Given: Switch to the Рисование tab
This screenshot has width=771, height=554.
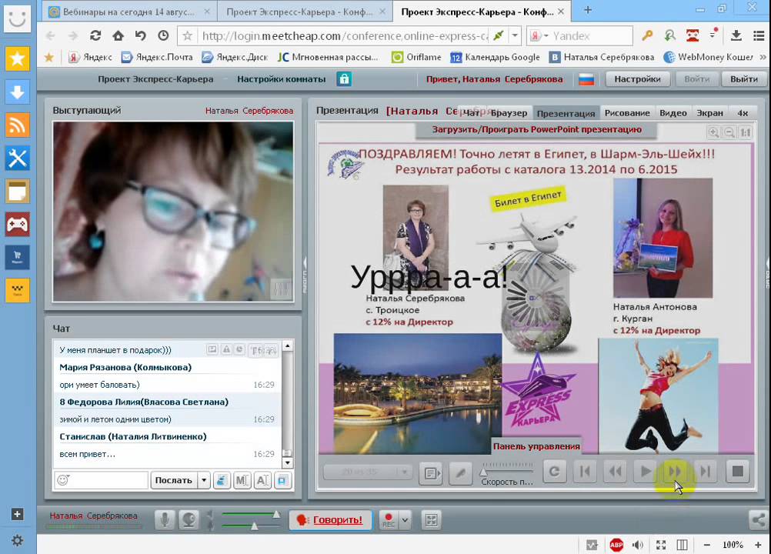Looking at the screenshot, I should pos(627,113).
